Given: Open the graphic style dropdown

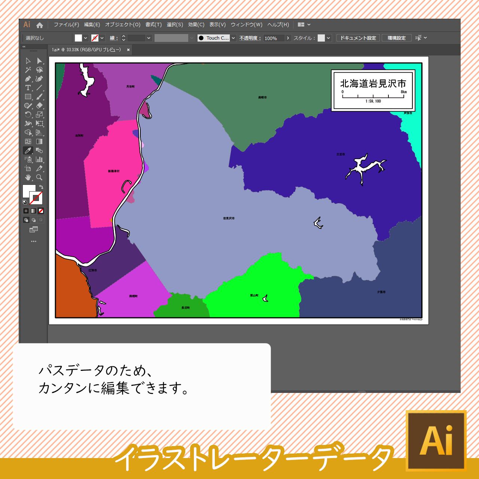Looking at the screenshot, I should (x=328, y=38).
